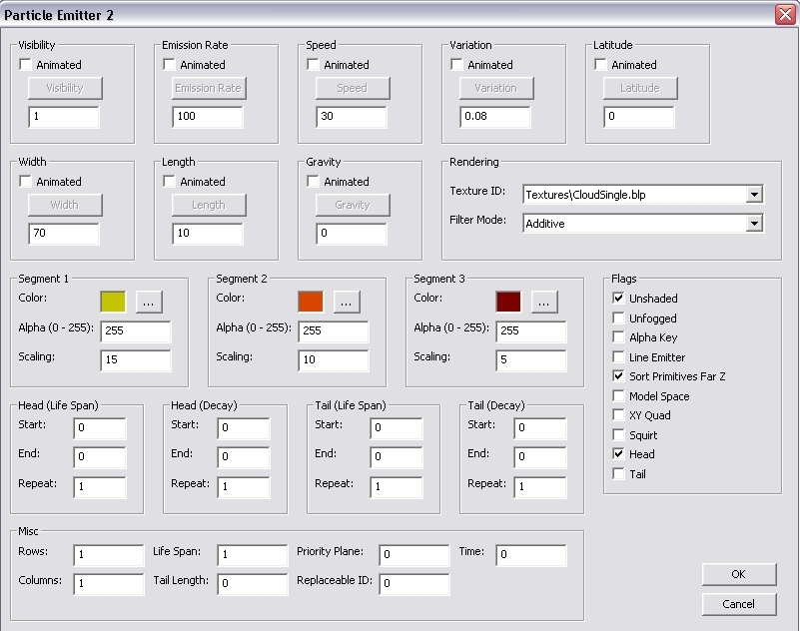The height and width of the screenshot is (631, 800).
Task: Enable the Unfogged flag checkbox
Action: pyautogui.click(x=618, y=317)
